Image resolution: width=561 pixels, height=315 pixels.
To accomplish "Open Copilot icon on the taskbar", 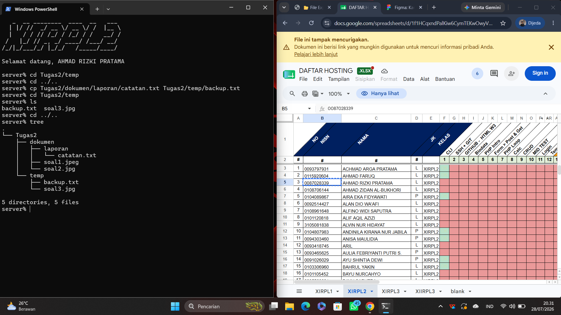I will [322, 306].
